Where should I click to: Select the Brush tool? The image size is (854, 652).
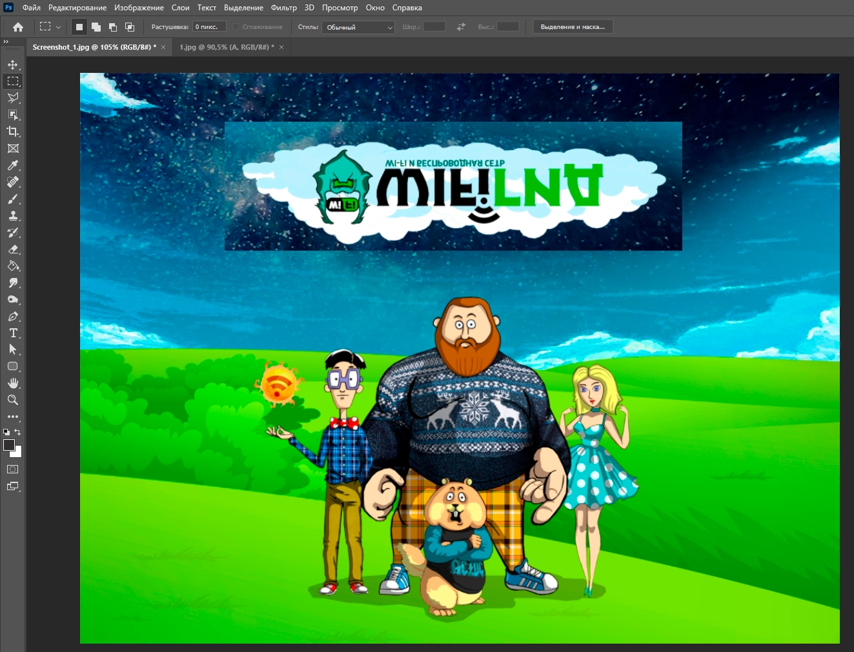click(13, 199)
